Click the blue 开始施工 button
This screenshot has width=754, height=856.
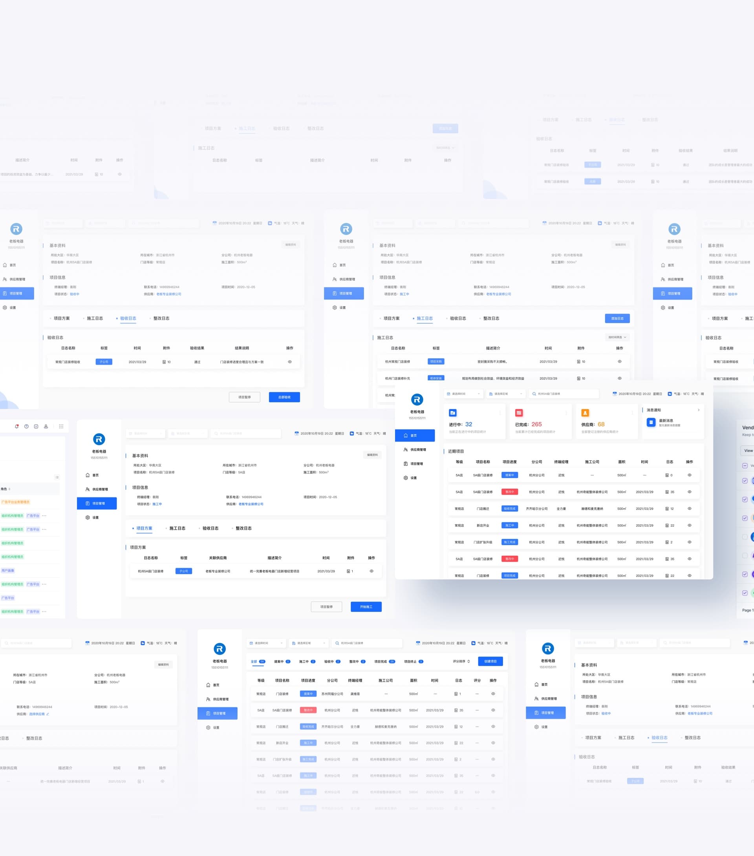[x=366, y=607]
